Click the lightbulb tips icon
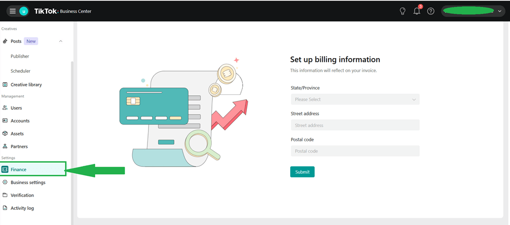Screen dimensions: 510x225 tap(402, 11)
